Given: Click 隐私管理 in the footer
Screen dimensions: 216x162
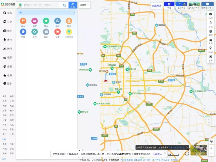Looking at the screenshot, I should pyautogui.click(x=138, y=160).
